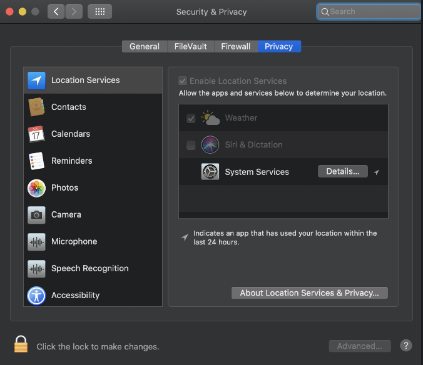423x365 pixels.
Task: Minimize the window with yellow button
Action: [23, 12]
